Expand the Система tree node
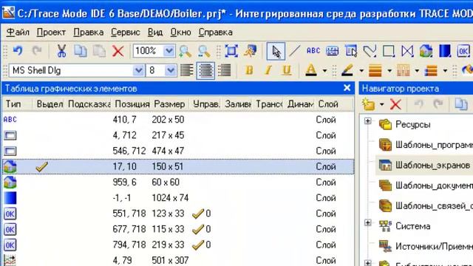473x266 pixels. pyautogui.click(x=368, y=223)
